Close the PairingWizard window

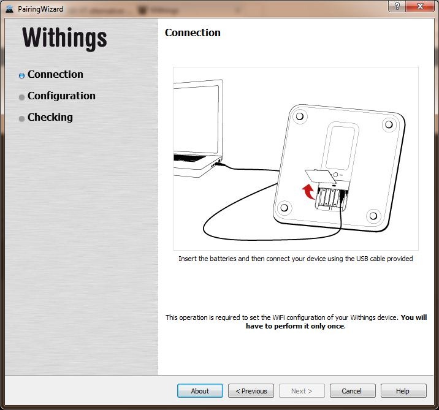click(420, 6)
